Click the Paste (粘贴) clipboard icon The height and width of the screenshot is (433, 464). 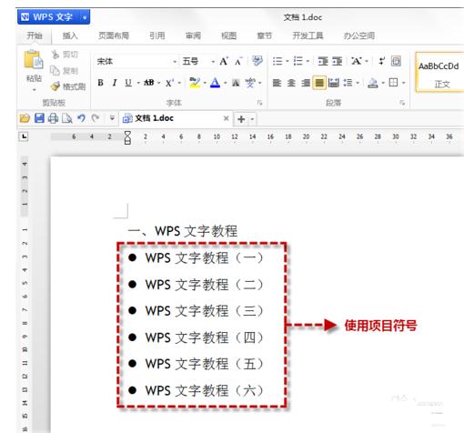(33, 60)
